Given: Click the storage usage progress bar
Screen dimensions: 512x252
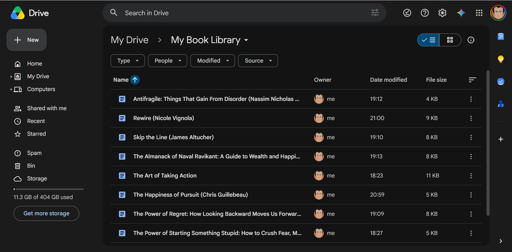Looking at the screenshot, I should point(49,189).
